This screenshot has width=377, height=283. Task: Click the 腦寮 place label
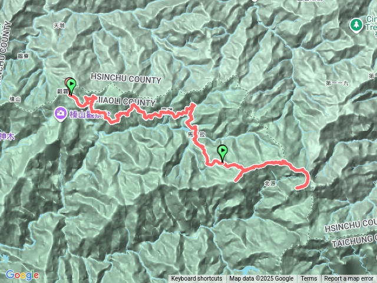(x=24, y=56)
